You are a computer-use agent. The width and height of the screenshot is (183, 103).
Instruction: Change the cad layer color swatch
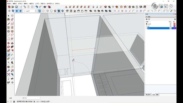tap(174, 26)
